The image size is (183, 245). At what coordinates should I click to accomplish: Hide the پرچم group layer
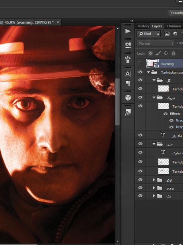[x=140, y=188]
